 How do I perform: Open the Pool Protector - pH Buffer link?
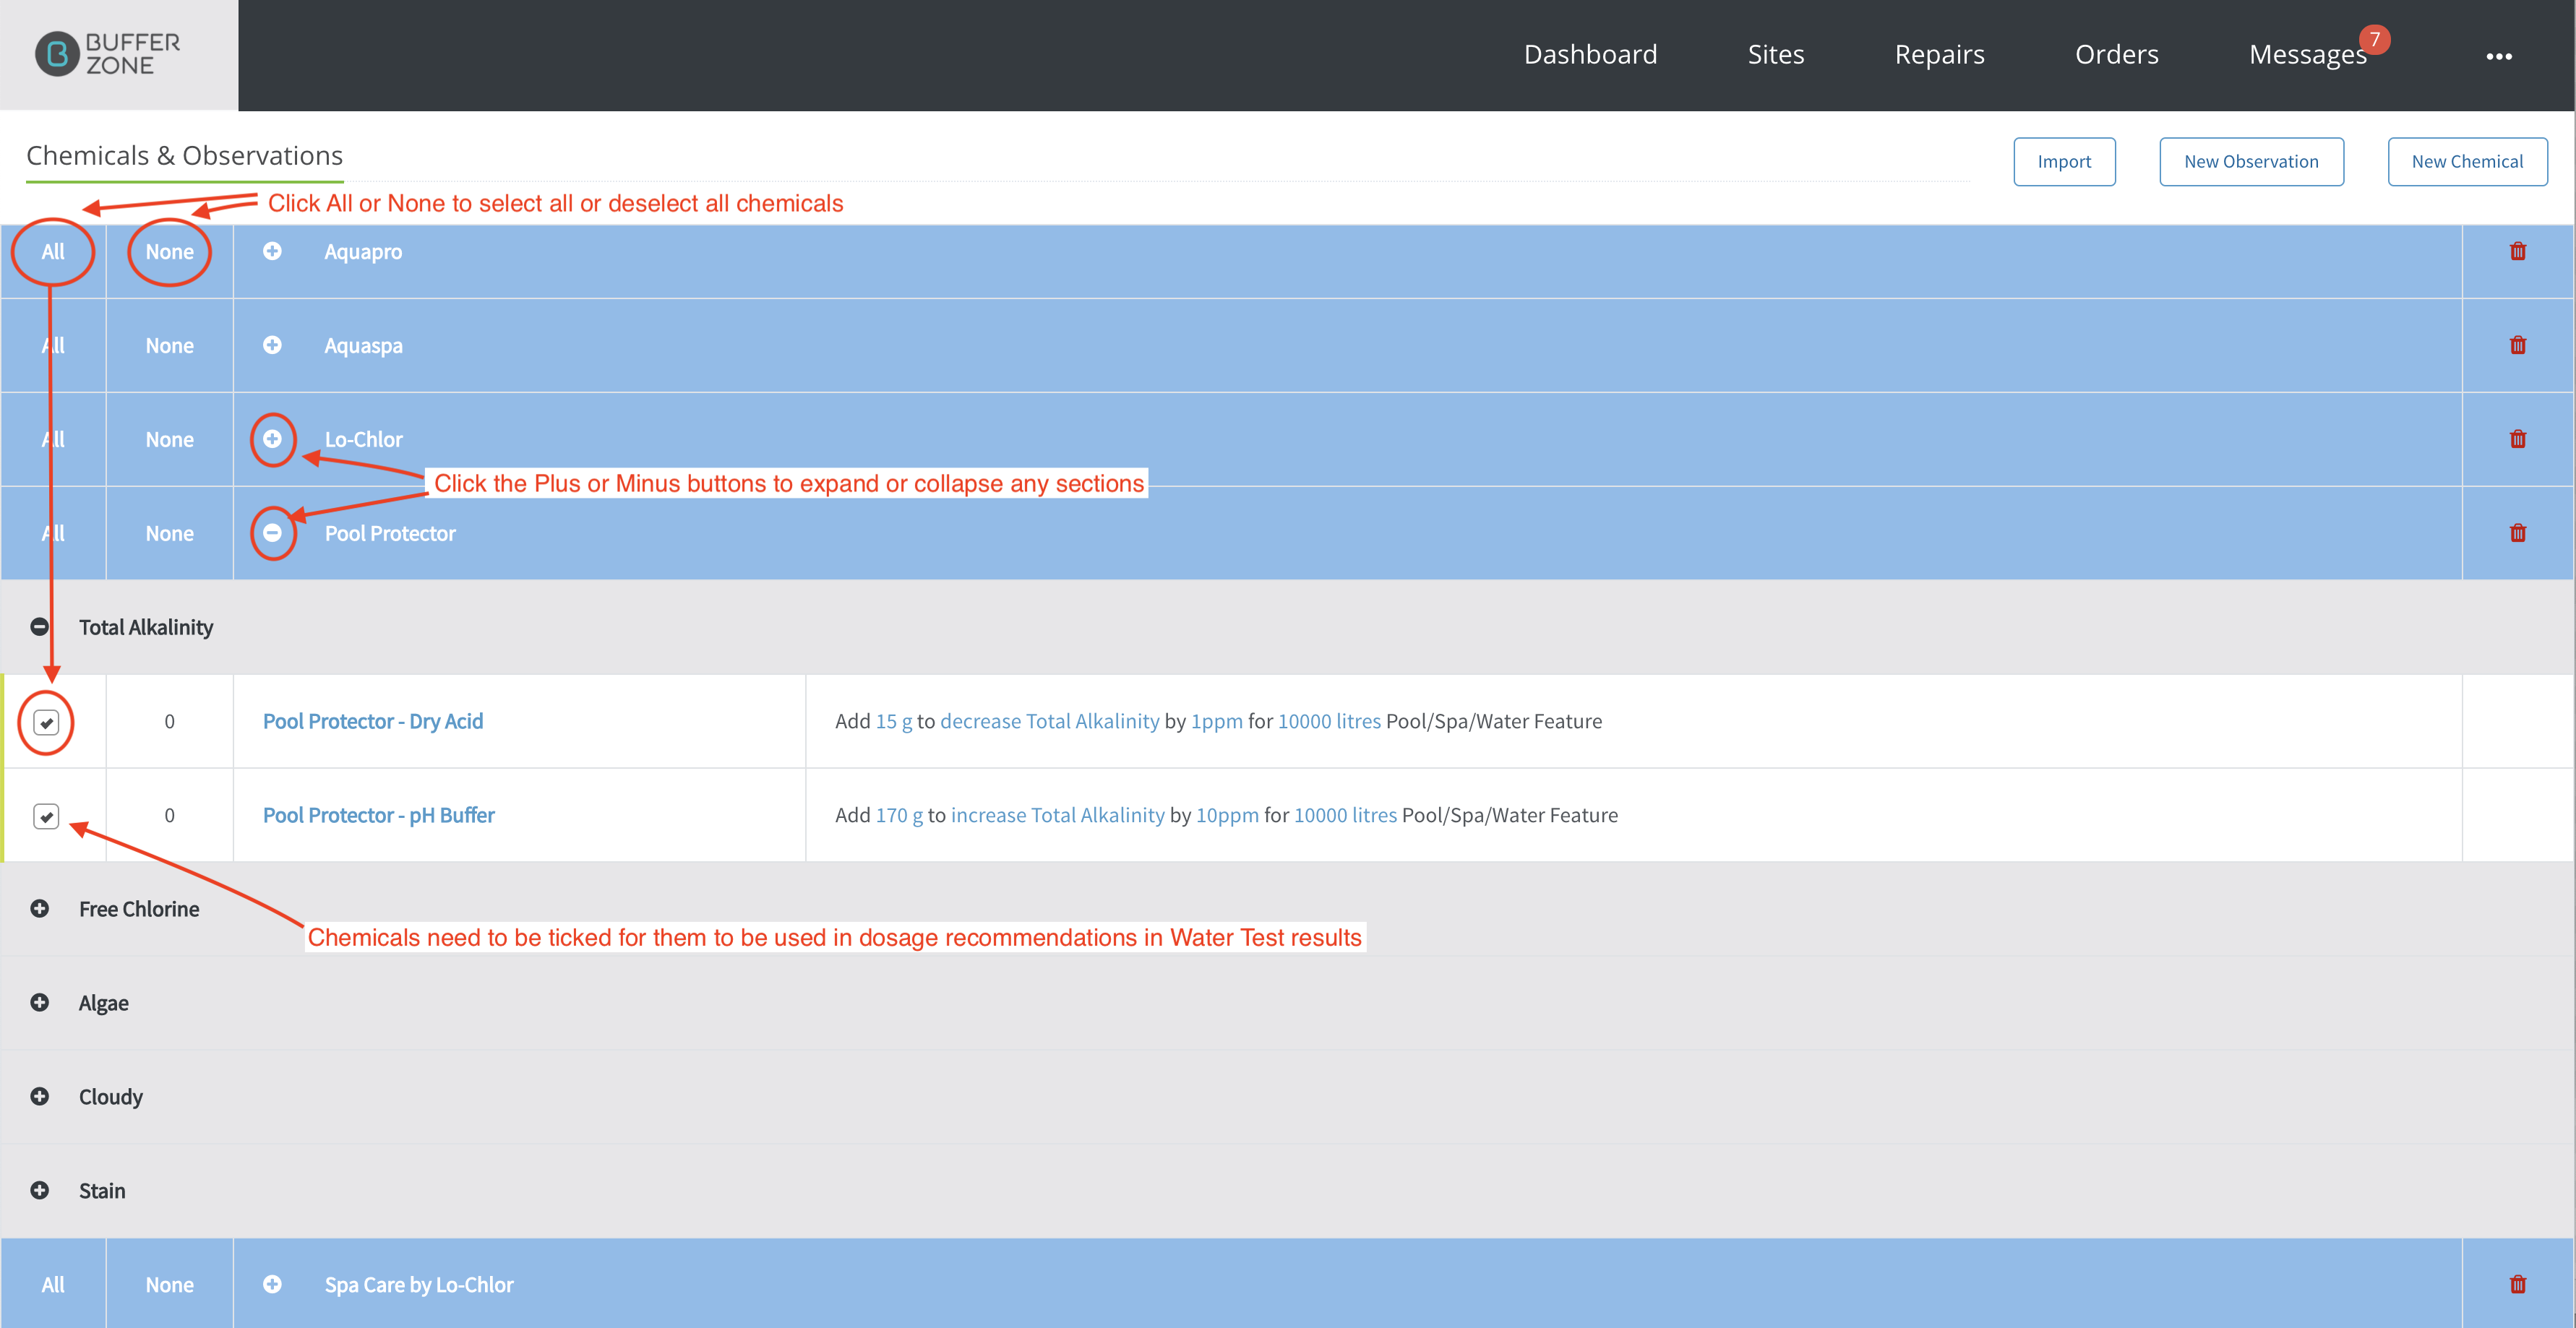point(378,816)
